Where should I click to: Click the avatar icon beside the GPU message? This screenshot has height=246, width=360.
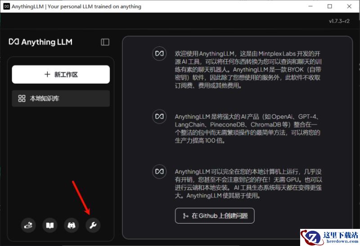click(159, 171)
